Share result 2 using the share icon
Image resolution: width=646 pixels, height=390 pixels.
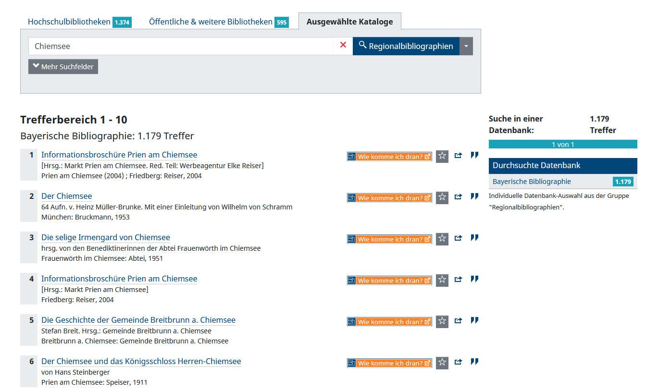tap(458, 197)
